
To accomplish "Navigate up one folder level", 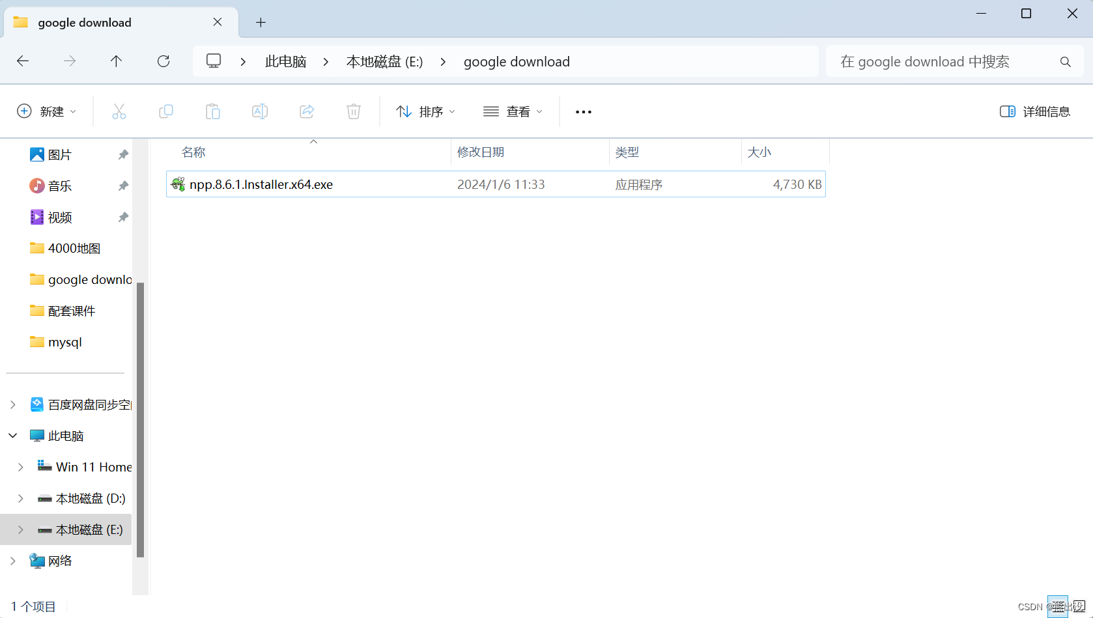I will coord(116,61).
